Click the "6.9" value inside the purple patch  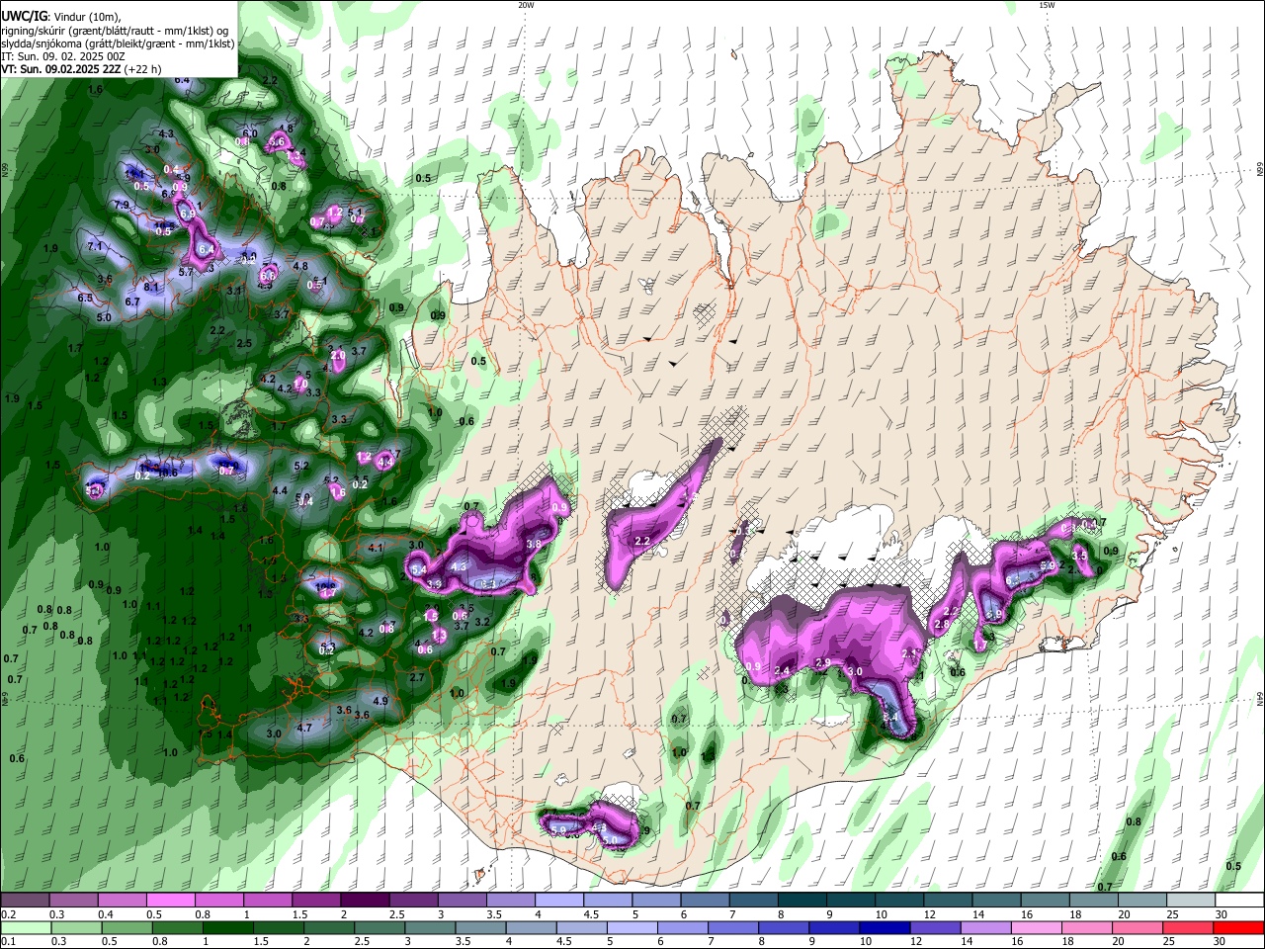click(x=188, y=213)
